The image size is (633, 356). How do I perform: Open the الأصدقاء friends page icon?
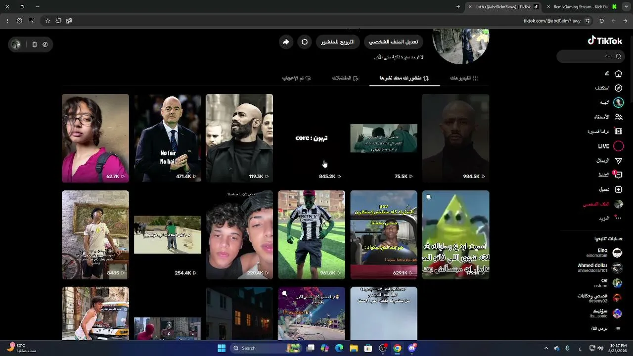tap(618, 117)
